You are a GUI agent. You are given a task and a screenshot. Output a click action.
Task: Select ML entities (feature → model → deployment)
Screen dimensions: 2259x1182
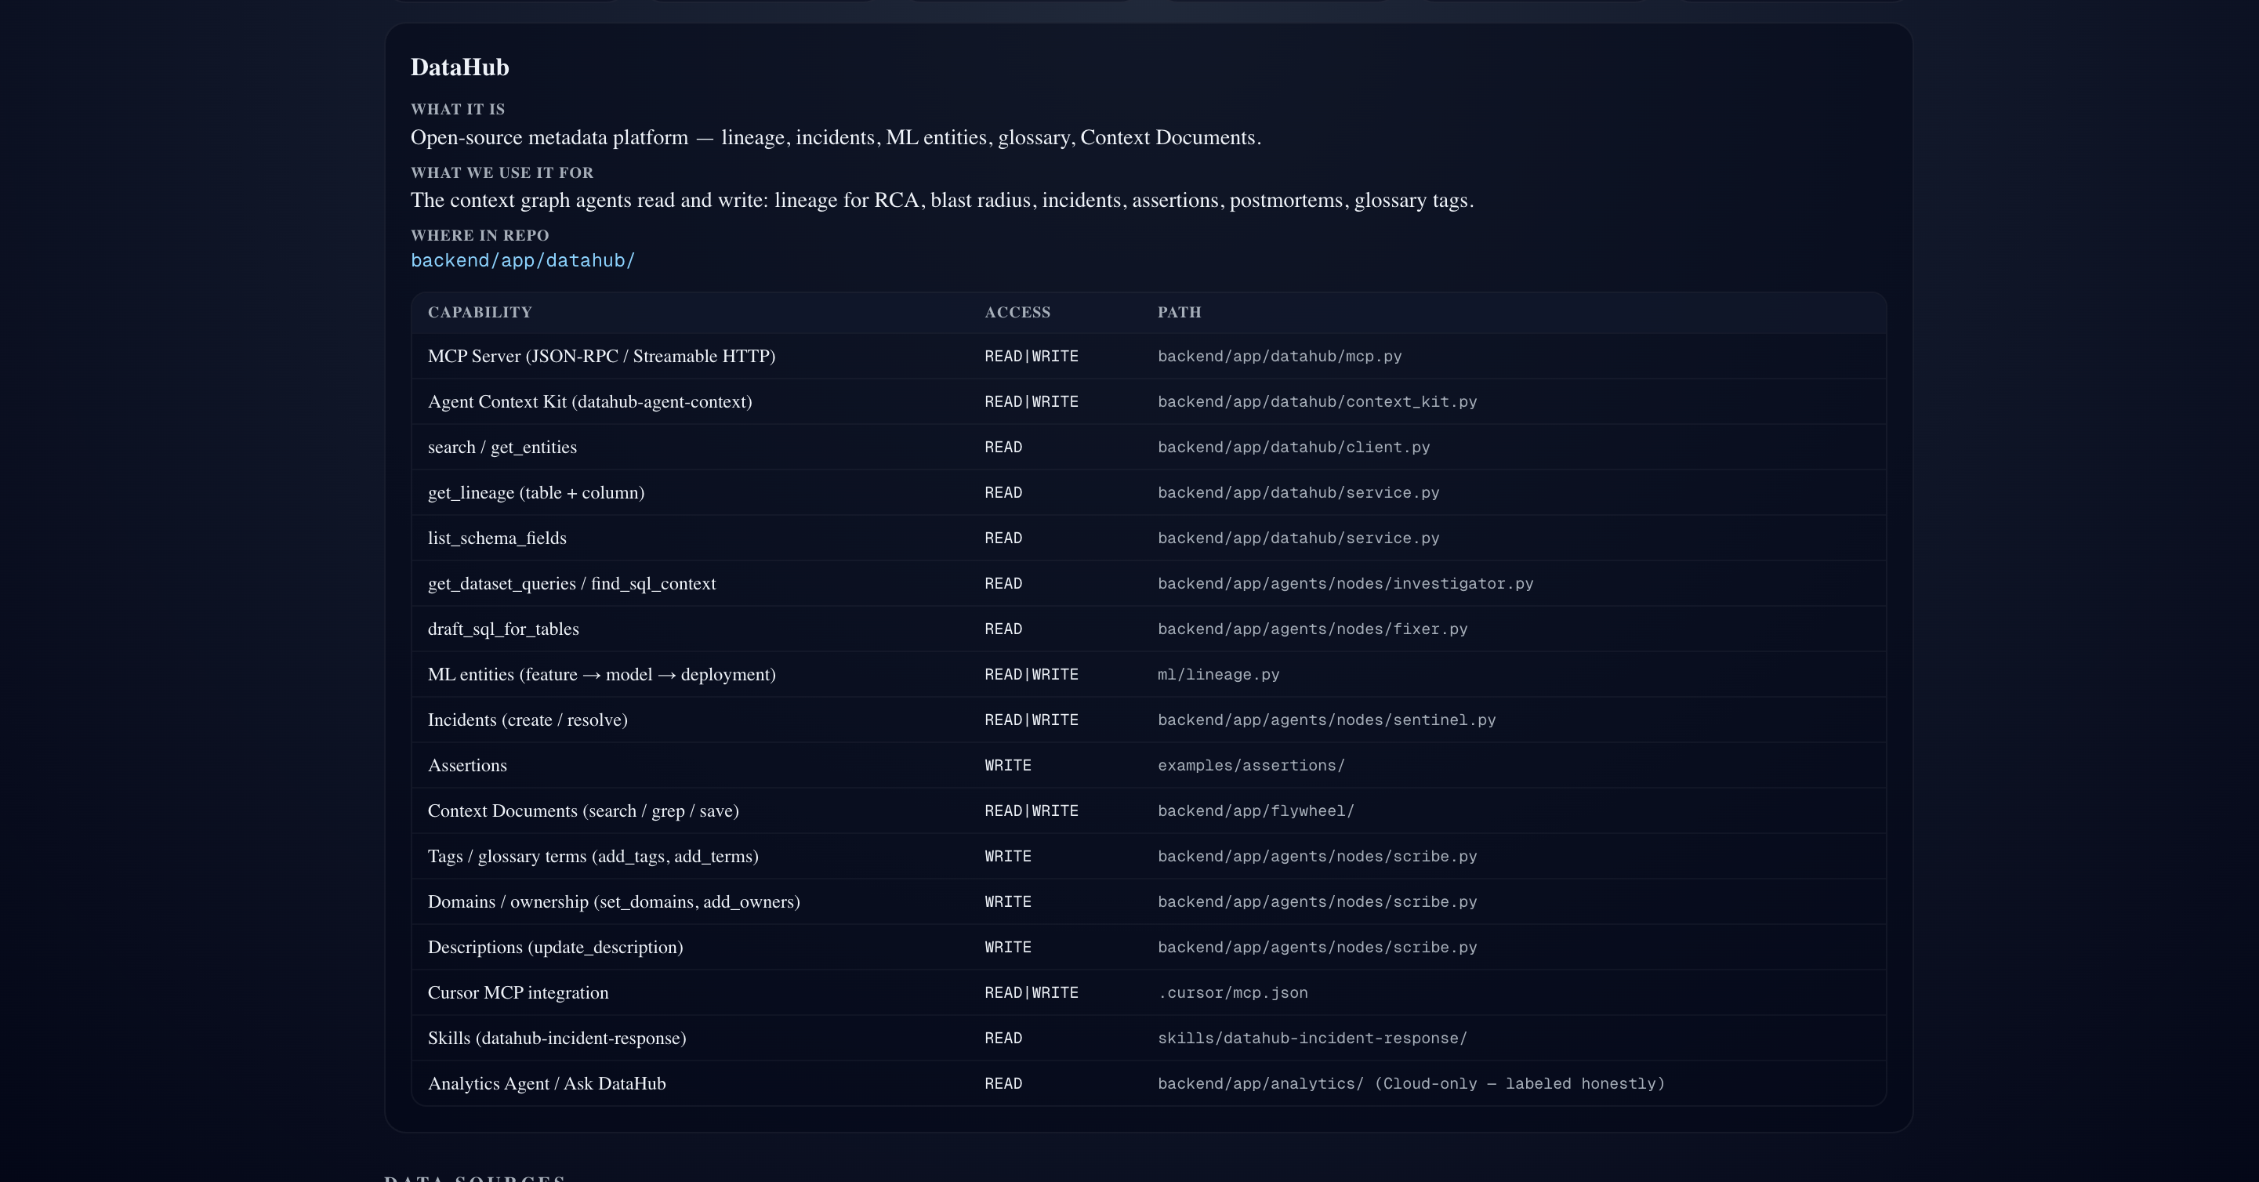[x=601, y=674]
